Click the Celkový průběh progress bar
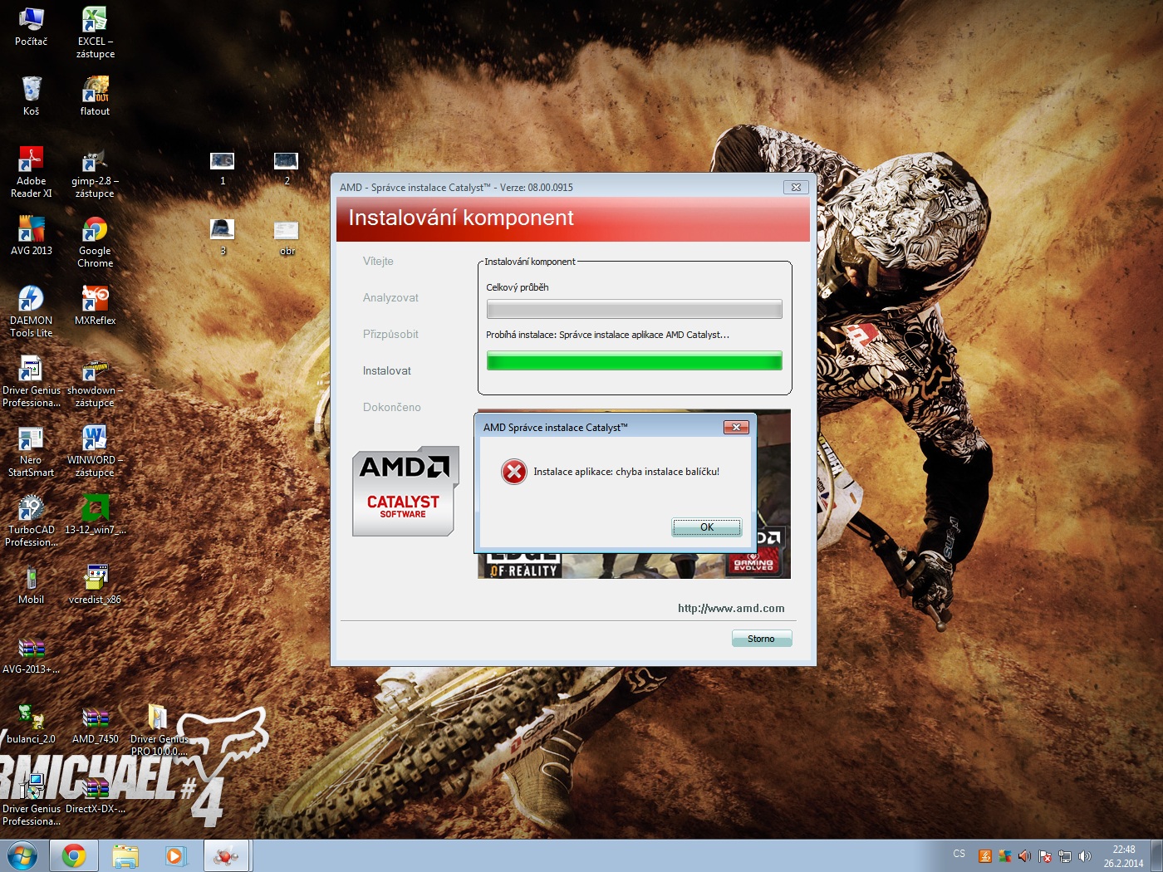The image size is (1163, 872). click(634, 310)
